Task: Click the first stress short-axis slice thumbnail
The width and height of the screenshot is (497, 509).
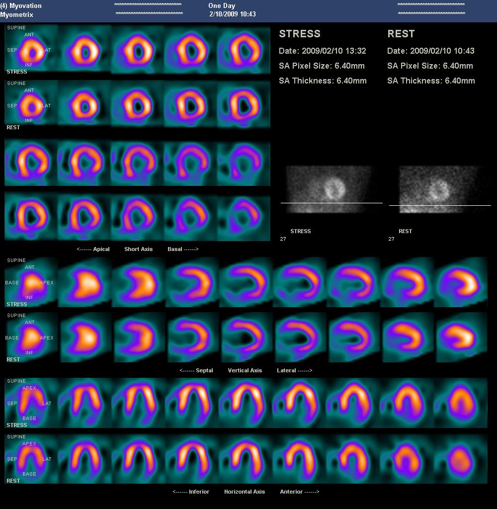Action: (x=31, y=50)
